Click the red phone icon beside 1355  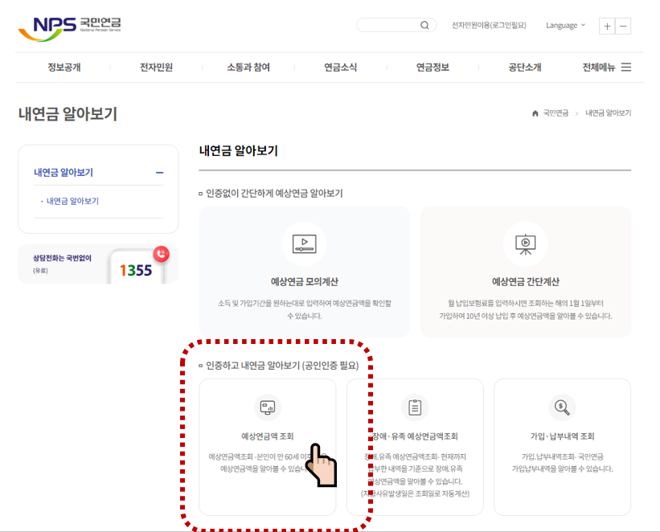[160, 253]
